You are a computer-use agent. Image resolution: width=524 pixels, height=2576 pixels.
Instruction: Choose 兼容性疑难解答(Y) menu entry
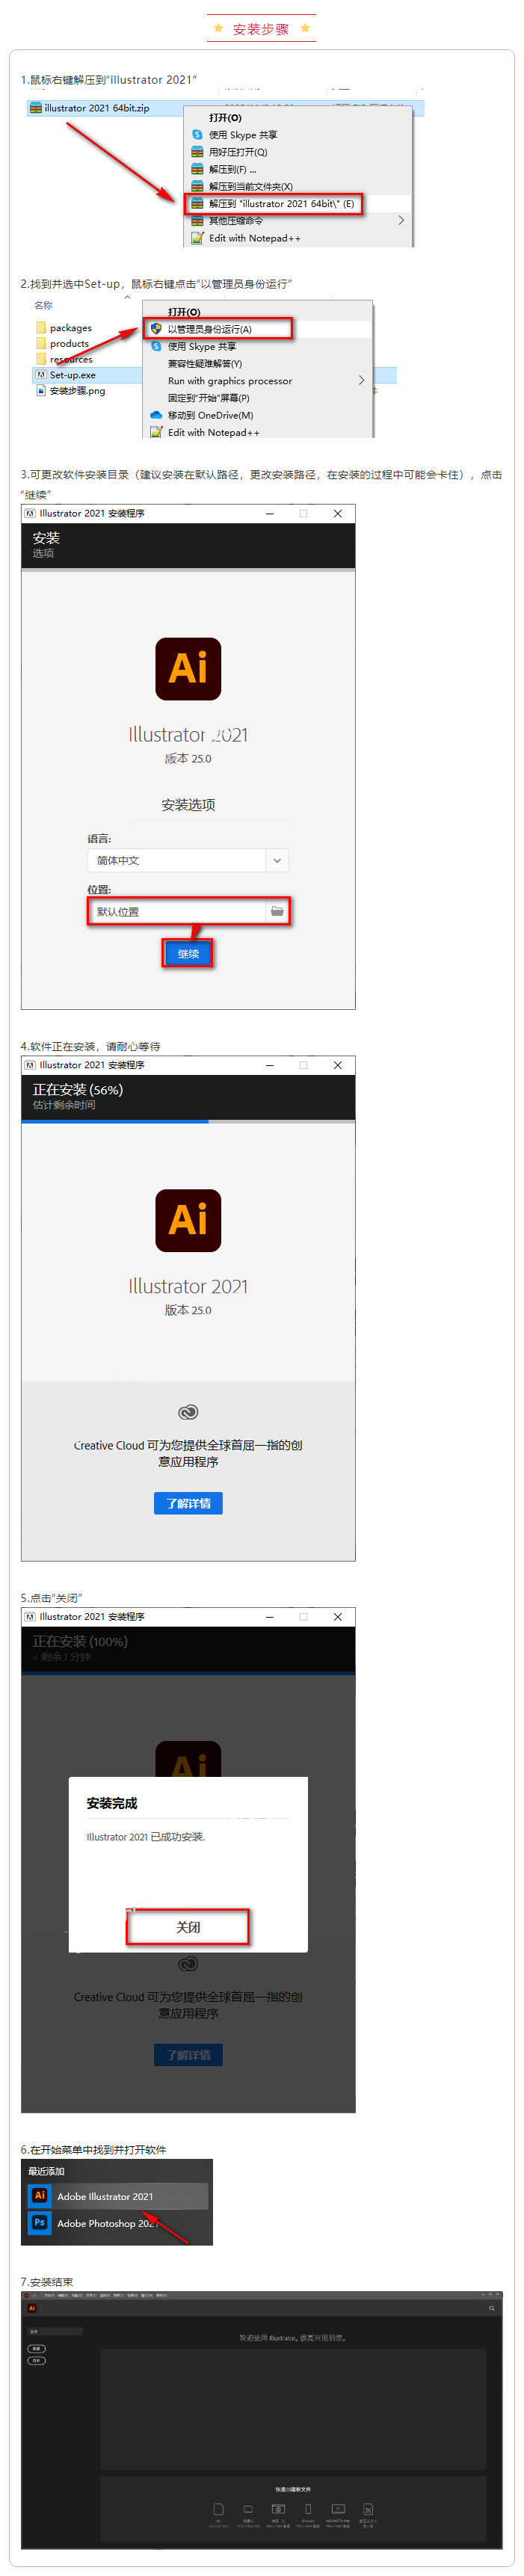click(205, 363)
